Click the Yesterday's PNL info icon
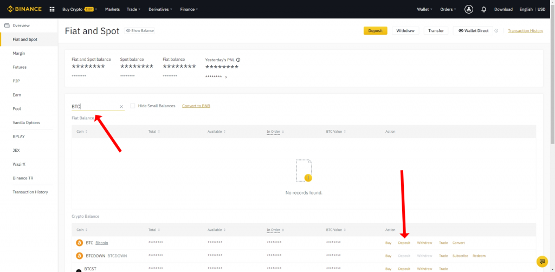The image size is (555, 272). click(x=238, y=60)
